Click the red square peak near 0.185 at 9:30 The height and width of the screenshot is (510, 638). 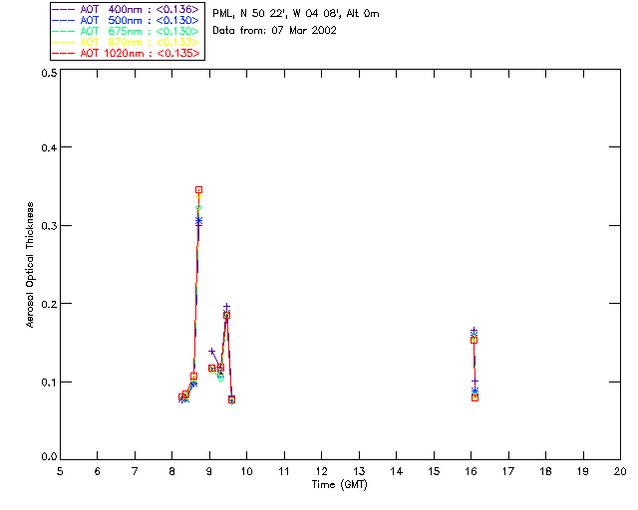pos(226,315)
